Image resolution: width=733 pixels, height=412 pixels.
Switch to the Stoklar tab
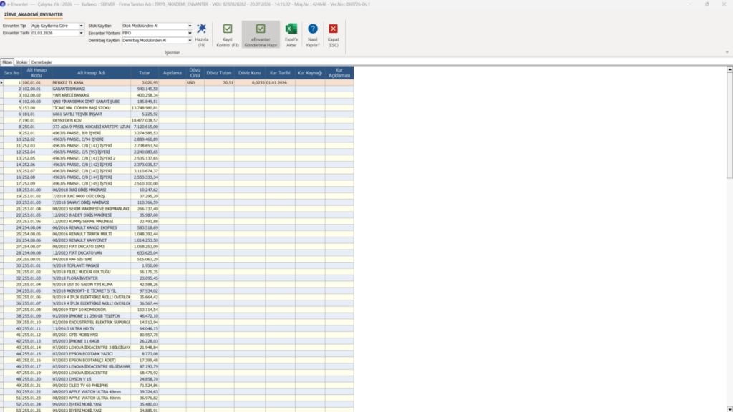[x=21, y=62]
